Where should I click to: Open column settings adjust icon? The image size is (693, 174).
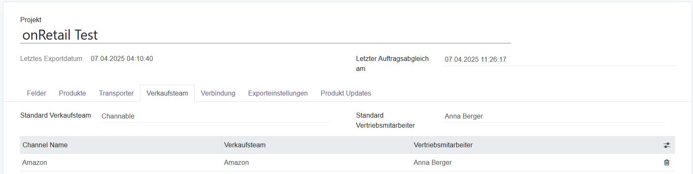pos(666,145)
